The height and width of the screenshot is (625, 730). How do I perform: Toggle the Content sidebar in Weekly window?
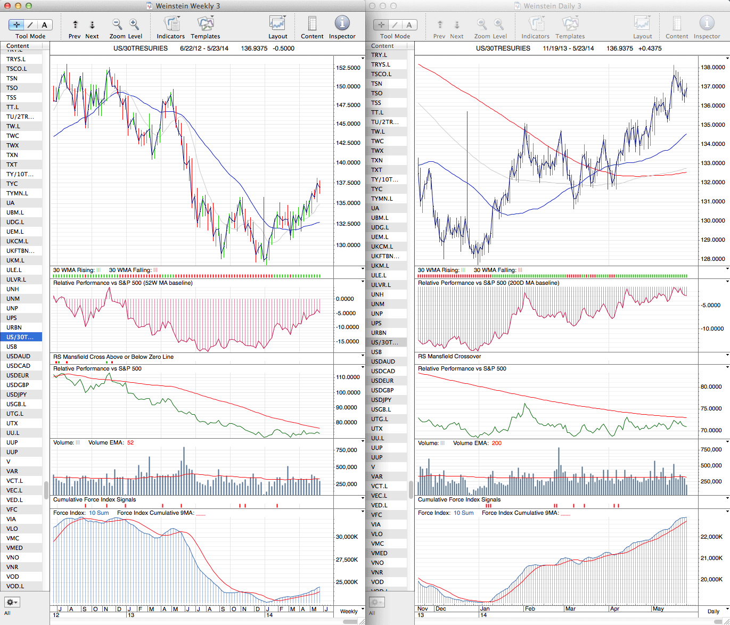(312, 24)
